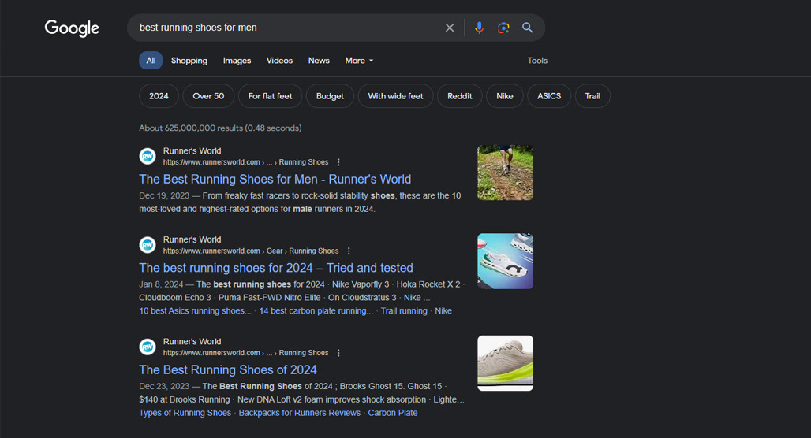
Task: Open the three-dot menu beside the first Runner's World result
Action: [x=338, y=162]
